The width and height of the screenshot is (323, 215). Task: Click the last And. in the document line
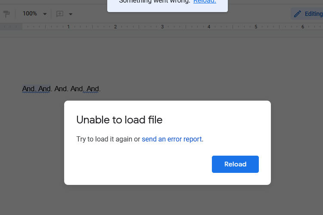pos(93,89)
